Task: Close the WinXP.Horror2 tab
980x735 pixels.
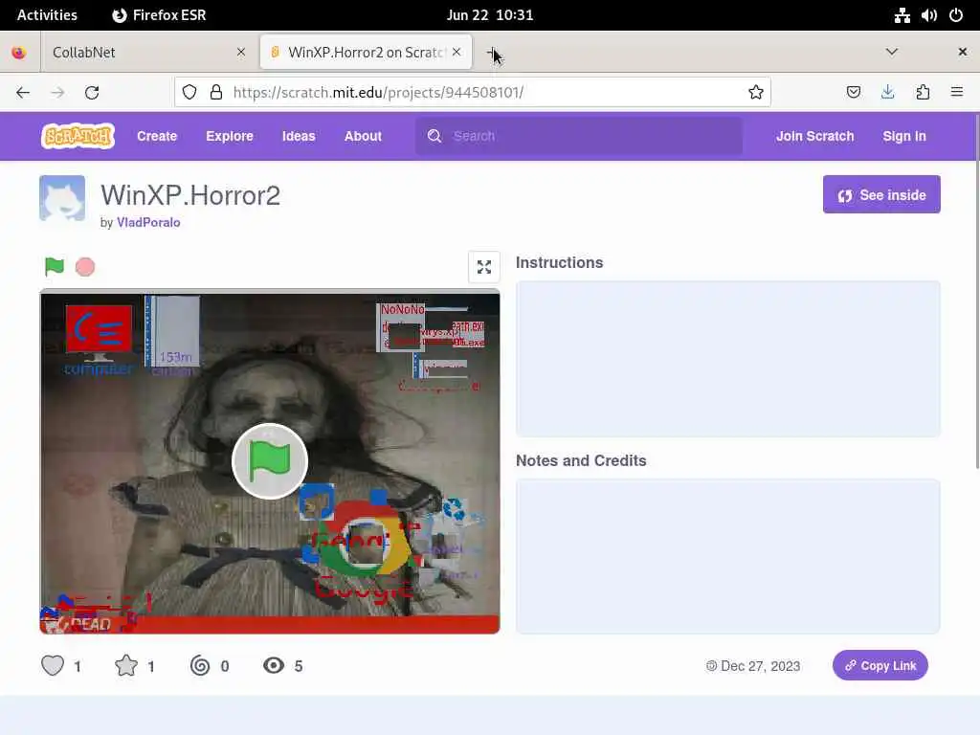Action: 457,52
